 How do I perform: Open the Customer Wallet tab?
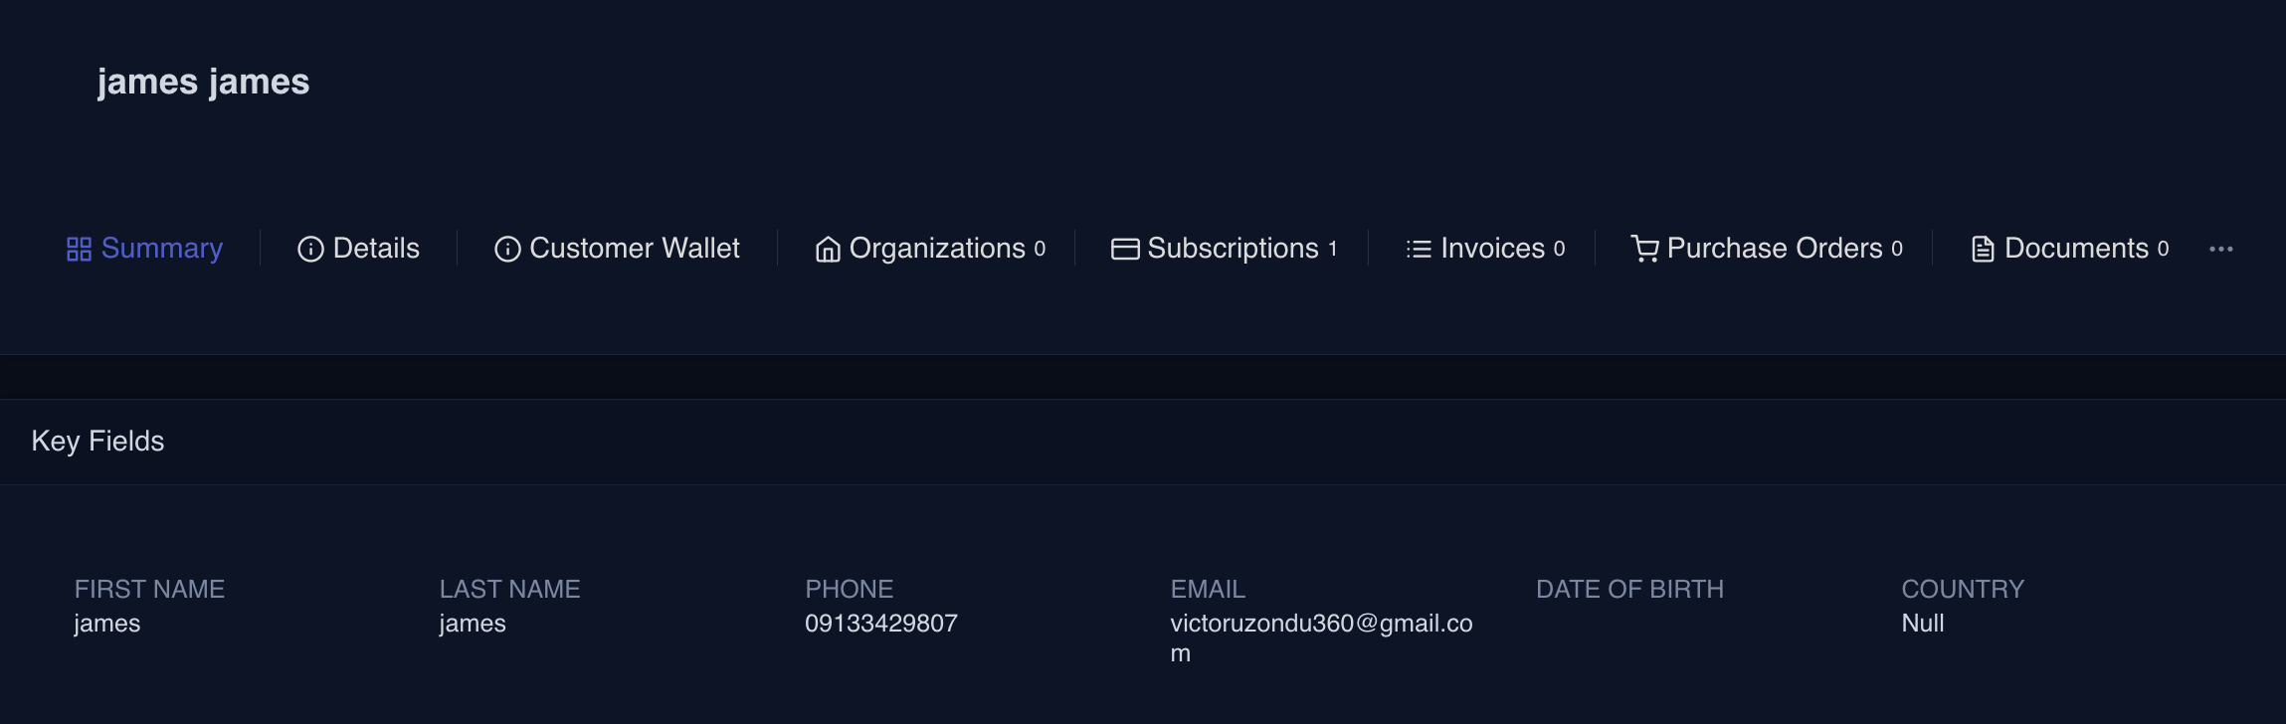coord(634,249)
